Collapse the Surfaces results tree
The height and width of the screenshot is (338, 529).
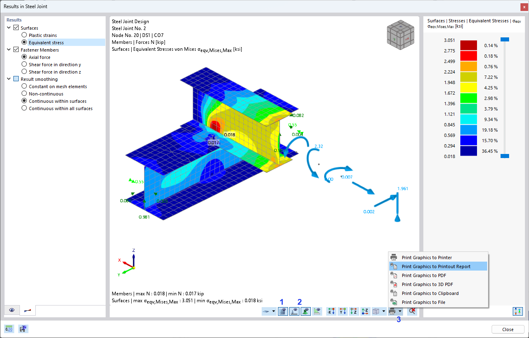9,28
